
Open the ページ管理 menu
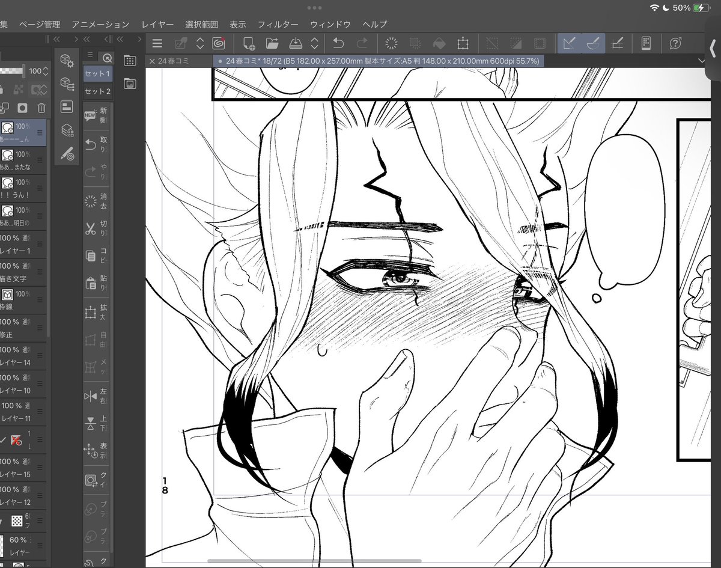tap(40, 25)
